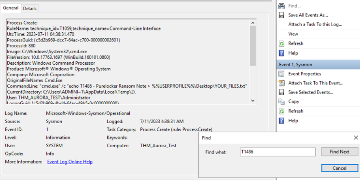Open Event Properties

(305, 74)
